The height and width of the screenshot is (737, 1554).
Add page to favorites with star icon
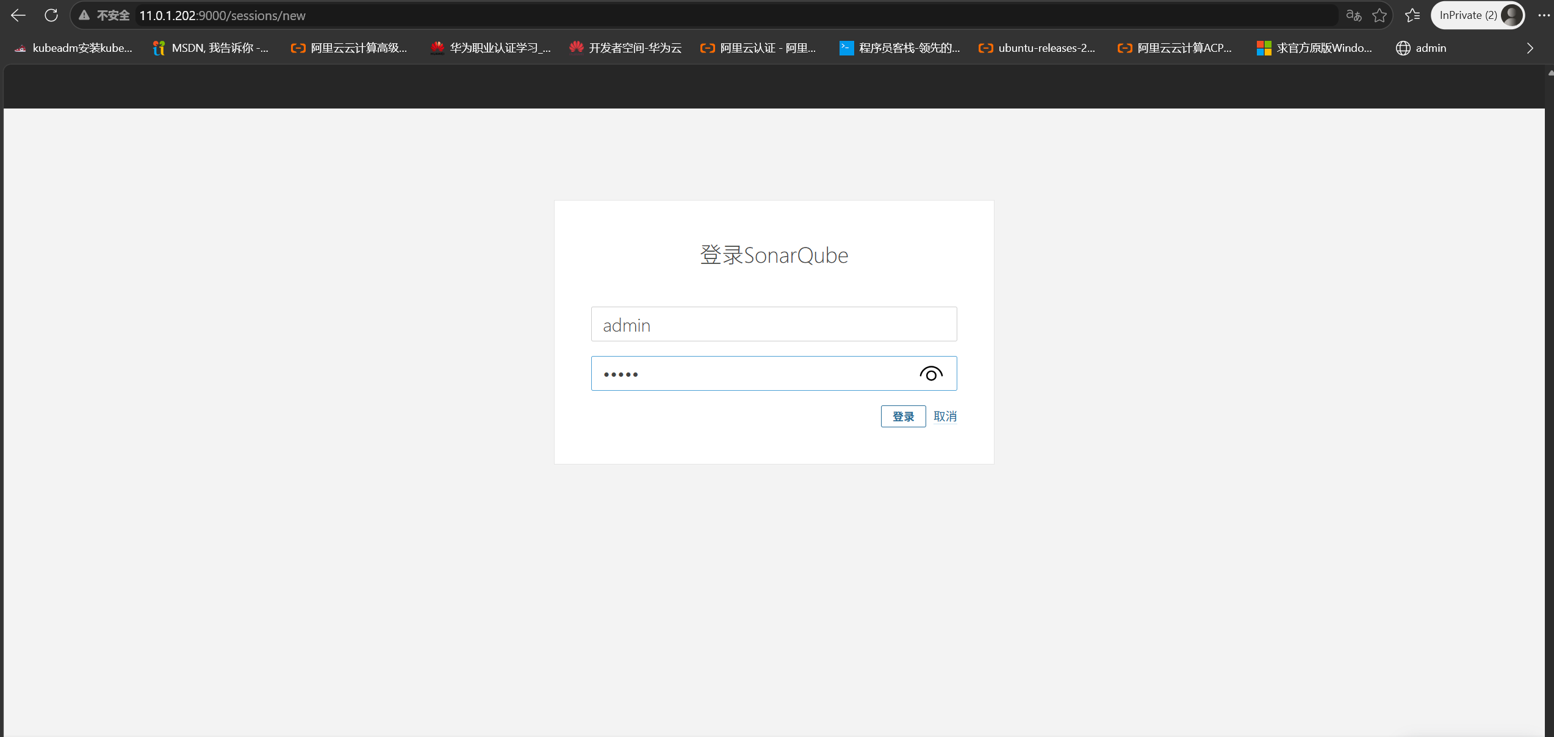(1380, 15)
